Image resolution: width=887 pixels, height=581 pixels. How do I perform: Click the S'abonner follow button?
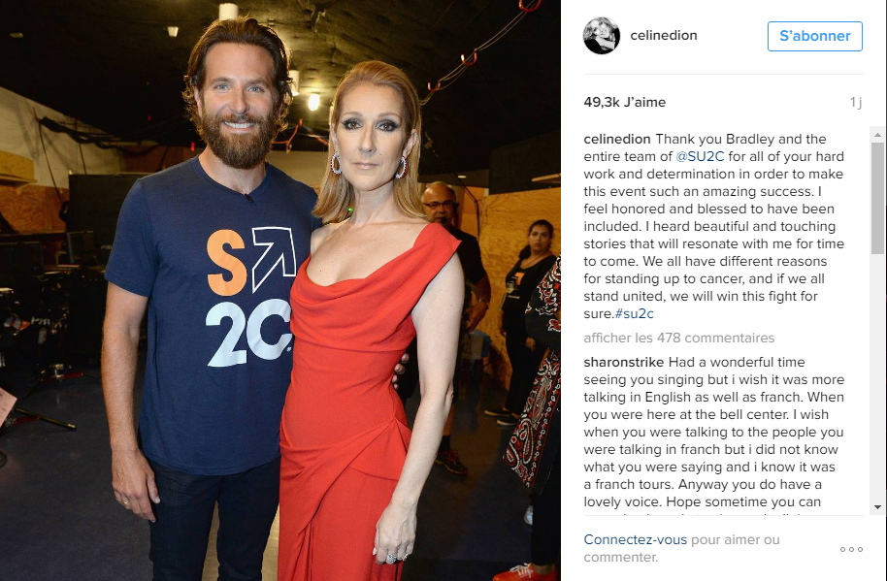[x=814, y=36]
